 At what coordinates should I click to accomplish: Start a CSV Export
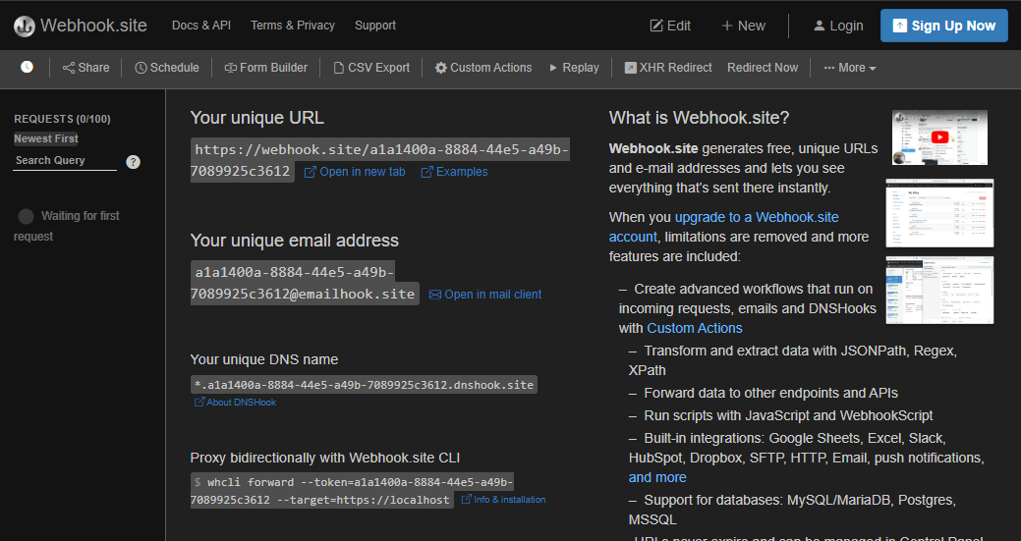click(x=371, y=68)
